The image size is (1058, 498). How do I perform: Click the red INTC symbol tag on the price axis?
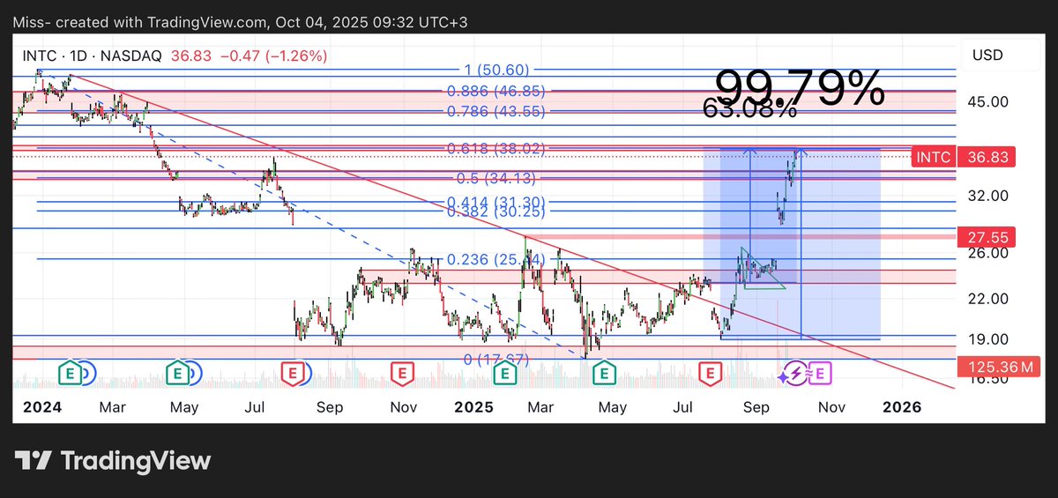coord(934,158)
